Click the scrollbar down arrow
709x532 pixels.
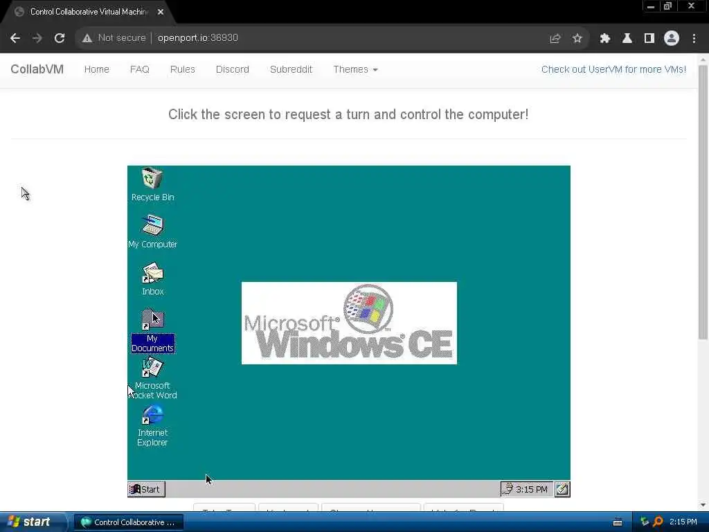point(703,505)
